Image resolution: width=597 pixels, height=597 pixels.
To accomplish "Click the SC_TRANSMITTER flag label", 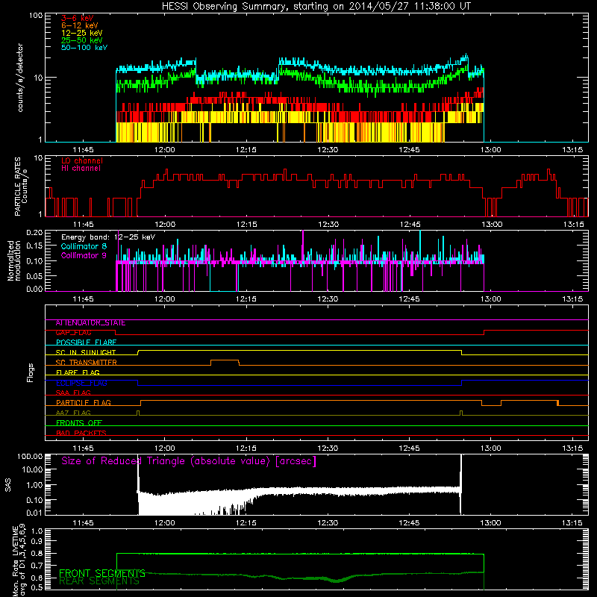I will (86, 363).
